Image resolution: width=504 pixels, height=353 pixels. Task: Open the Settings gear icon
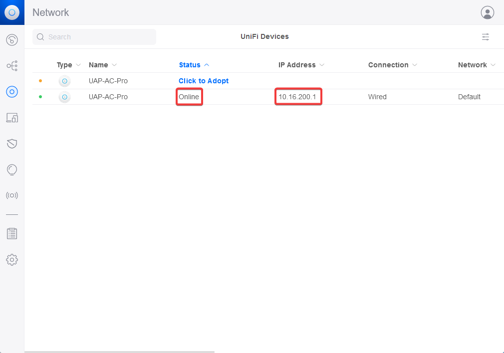12,260
